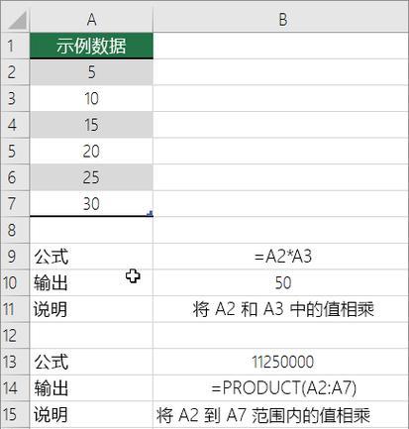Select the cell with value 30
The width and height of the screenshot is (409, 429).
pos(91,204)
